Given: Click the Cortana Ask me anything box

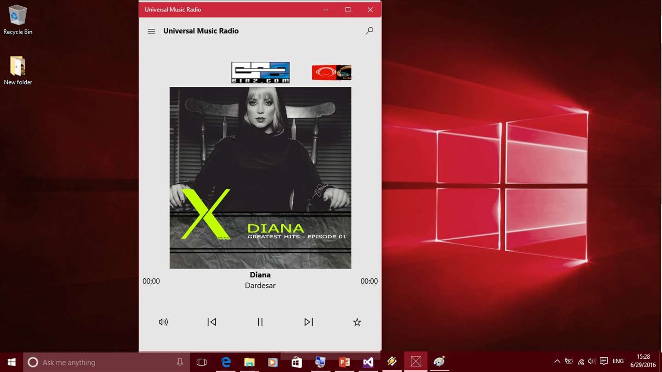Looking at the screenshot, I should pyautogui.click(x=106, y=362).
